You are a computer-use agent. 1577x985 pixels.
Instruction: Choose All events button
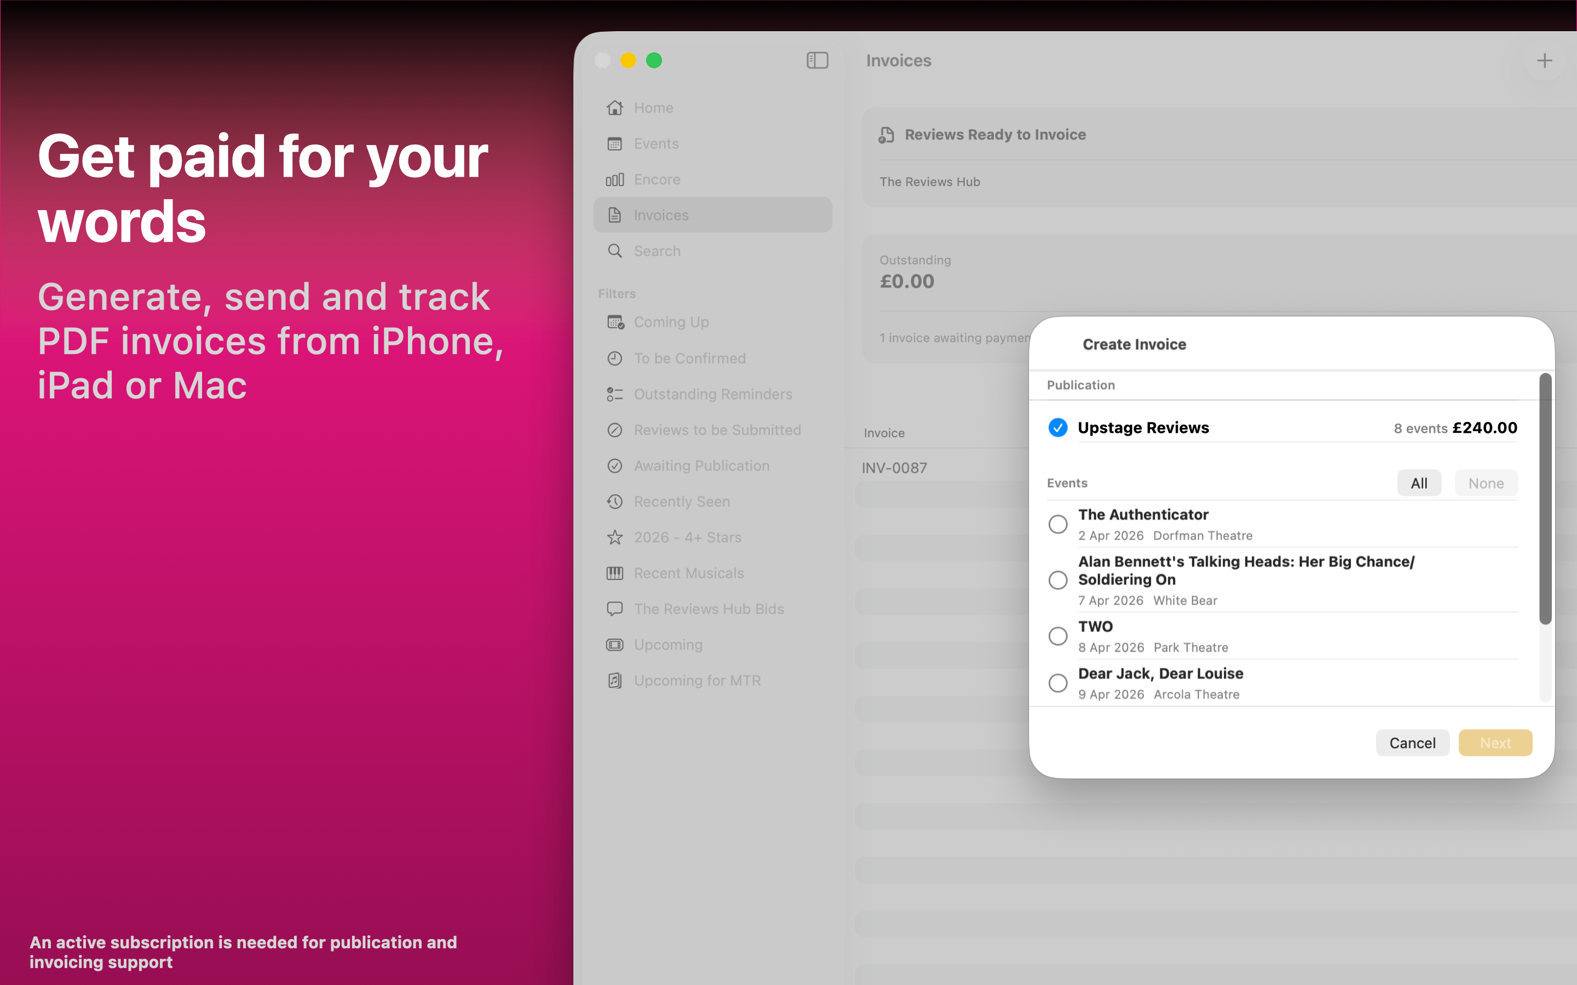click(x=1419, y=483)
